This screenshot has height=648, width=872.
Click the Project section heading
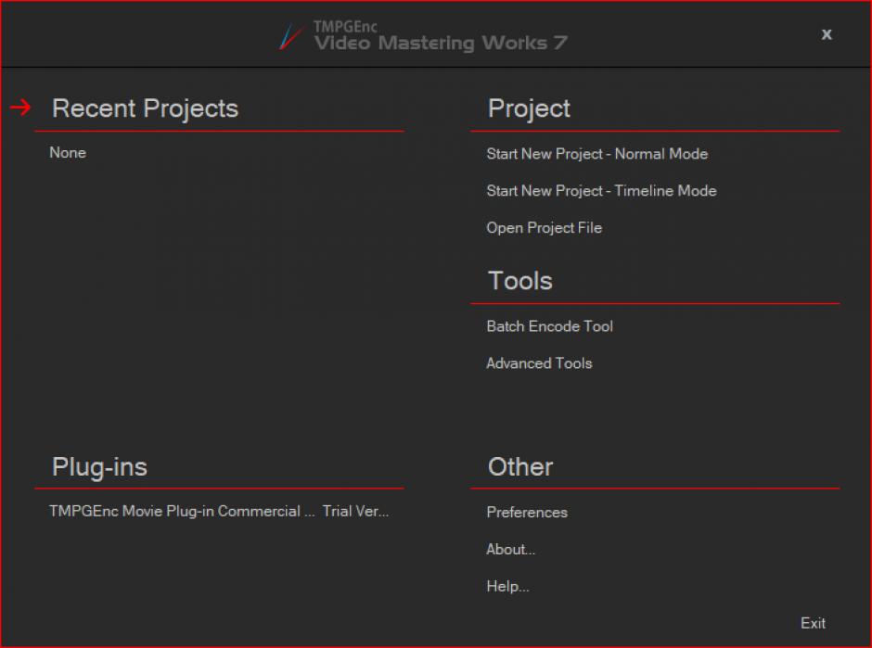point(529,108)
